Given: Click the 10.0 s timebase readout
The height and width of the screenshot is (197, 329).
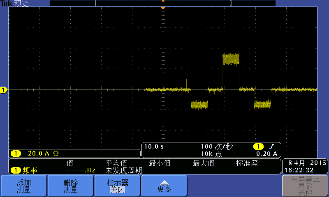Looking at the screenshot, I should pyautogui.click(x=154, y=147).
